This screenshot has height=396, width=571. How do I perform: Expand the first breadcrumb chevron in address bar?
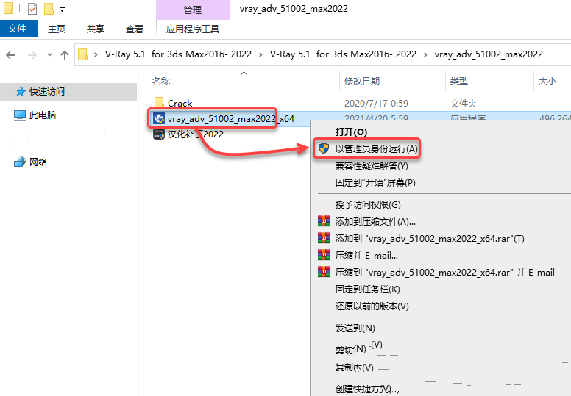point(96,54)
